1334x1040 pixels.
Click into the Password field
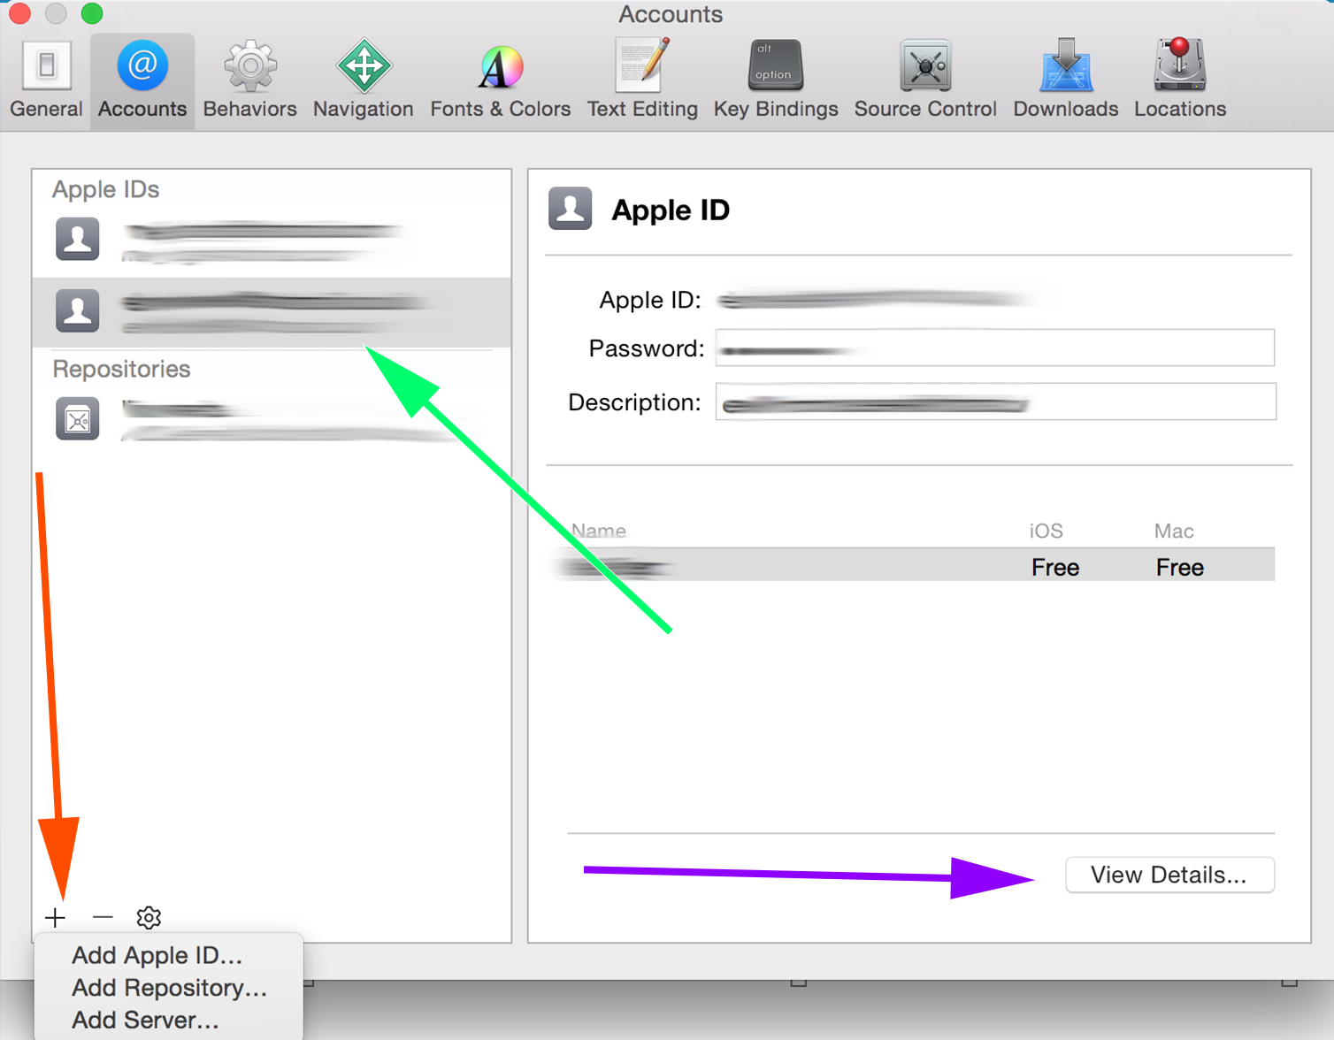[x=994, y=348]
